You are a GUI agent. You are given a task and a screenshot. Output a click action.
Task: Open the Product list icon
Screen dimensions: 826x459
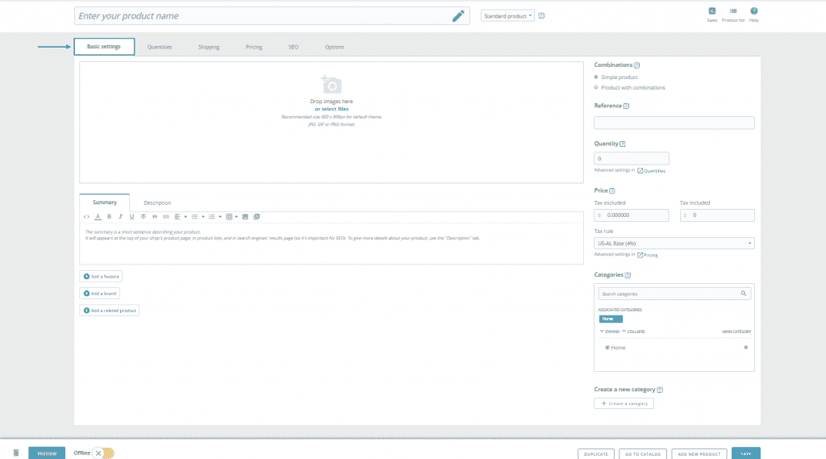click(732, 15)
